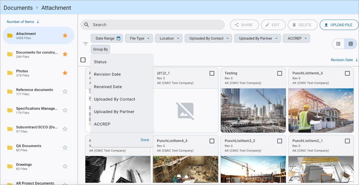Open the PunchListItem2_1 thumbnail image
The width and height of the screenshot is (359, 185).
point(321,169)
